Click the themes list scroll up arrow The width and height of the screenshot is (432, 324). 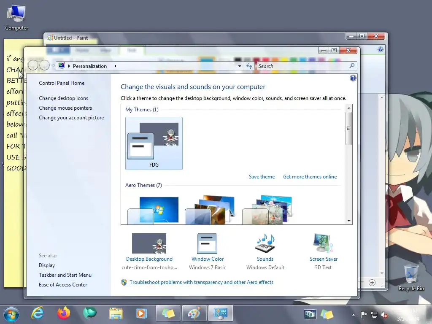(x=349, y=108)
